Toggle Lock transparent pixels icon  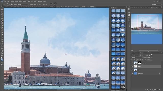135,60
